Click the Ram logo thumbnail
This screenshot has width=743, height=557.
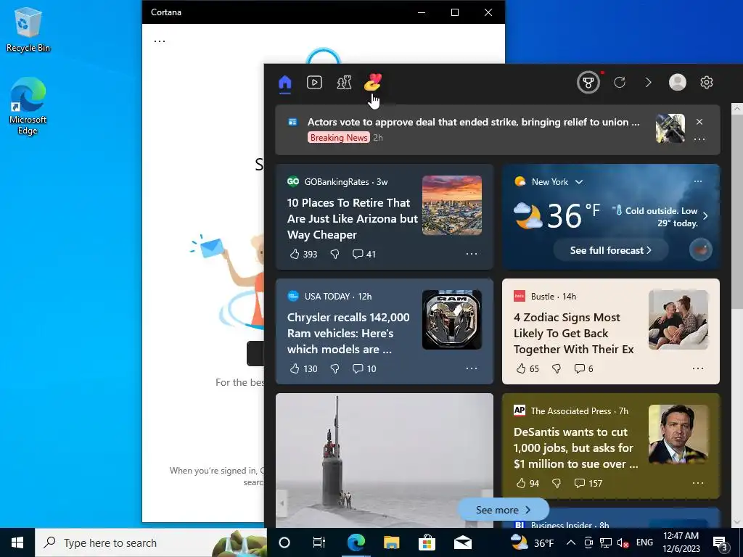click(452, 320)
